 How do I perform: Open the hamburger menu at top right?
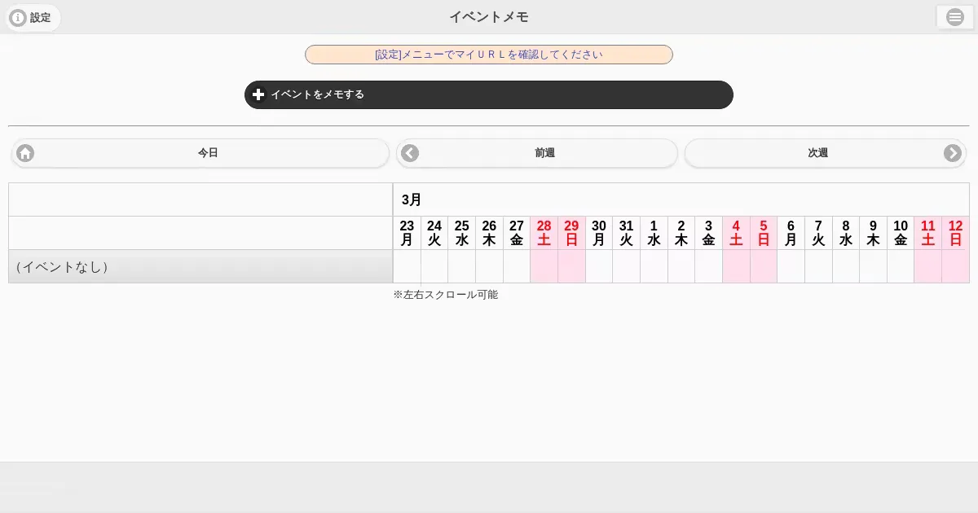pos(954,17)
